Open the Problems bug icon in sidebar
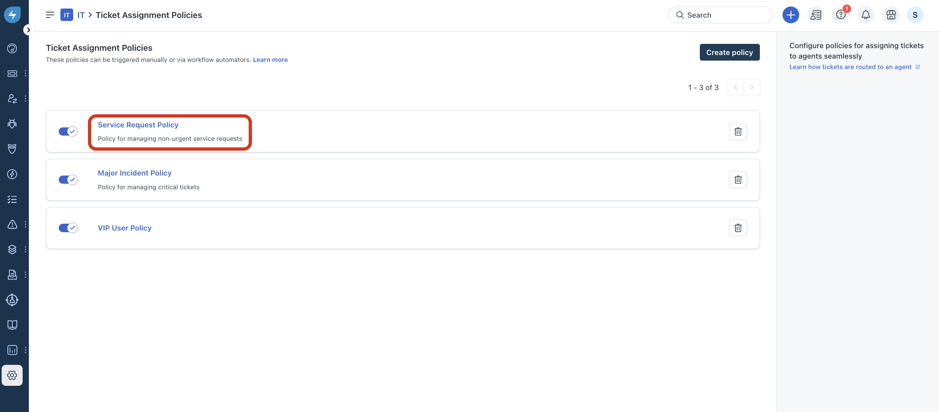Image resolution: width=939 pixels, height=412 pixels. point(12,124)
